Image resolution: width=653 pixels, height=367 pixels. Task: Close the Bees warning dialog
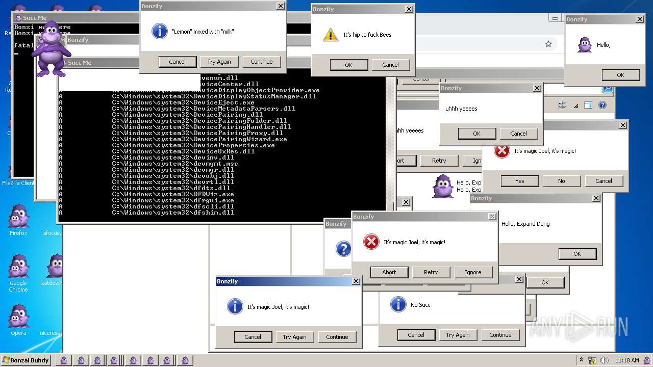409,9
